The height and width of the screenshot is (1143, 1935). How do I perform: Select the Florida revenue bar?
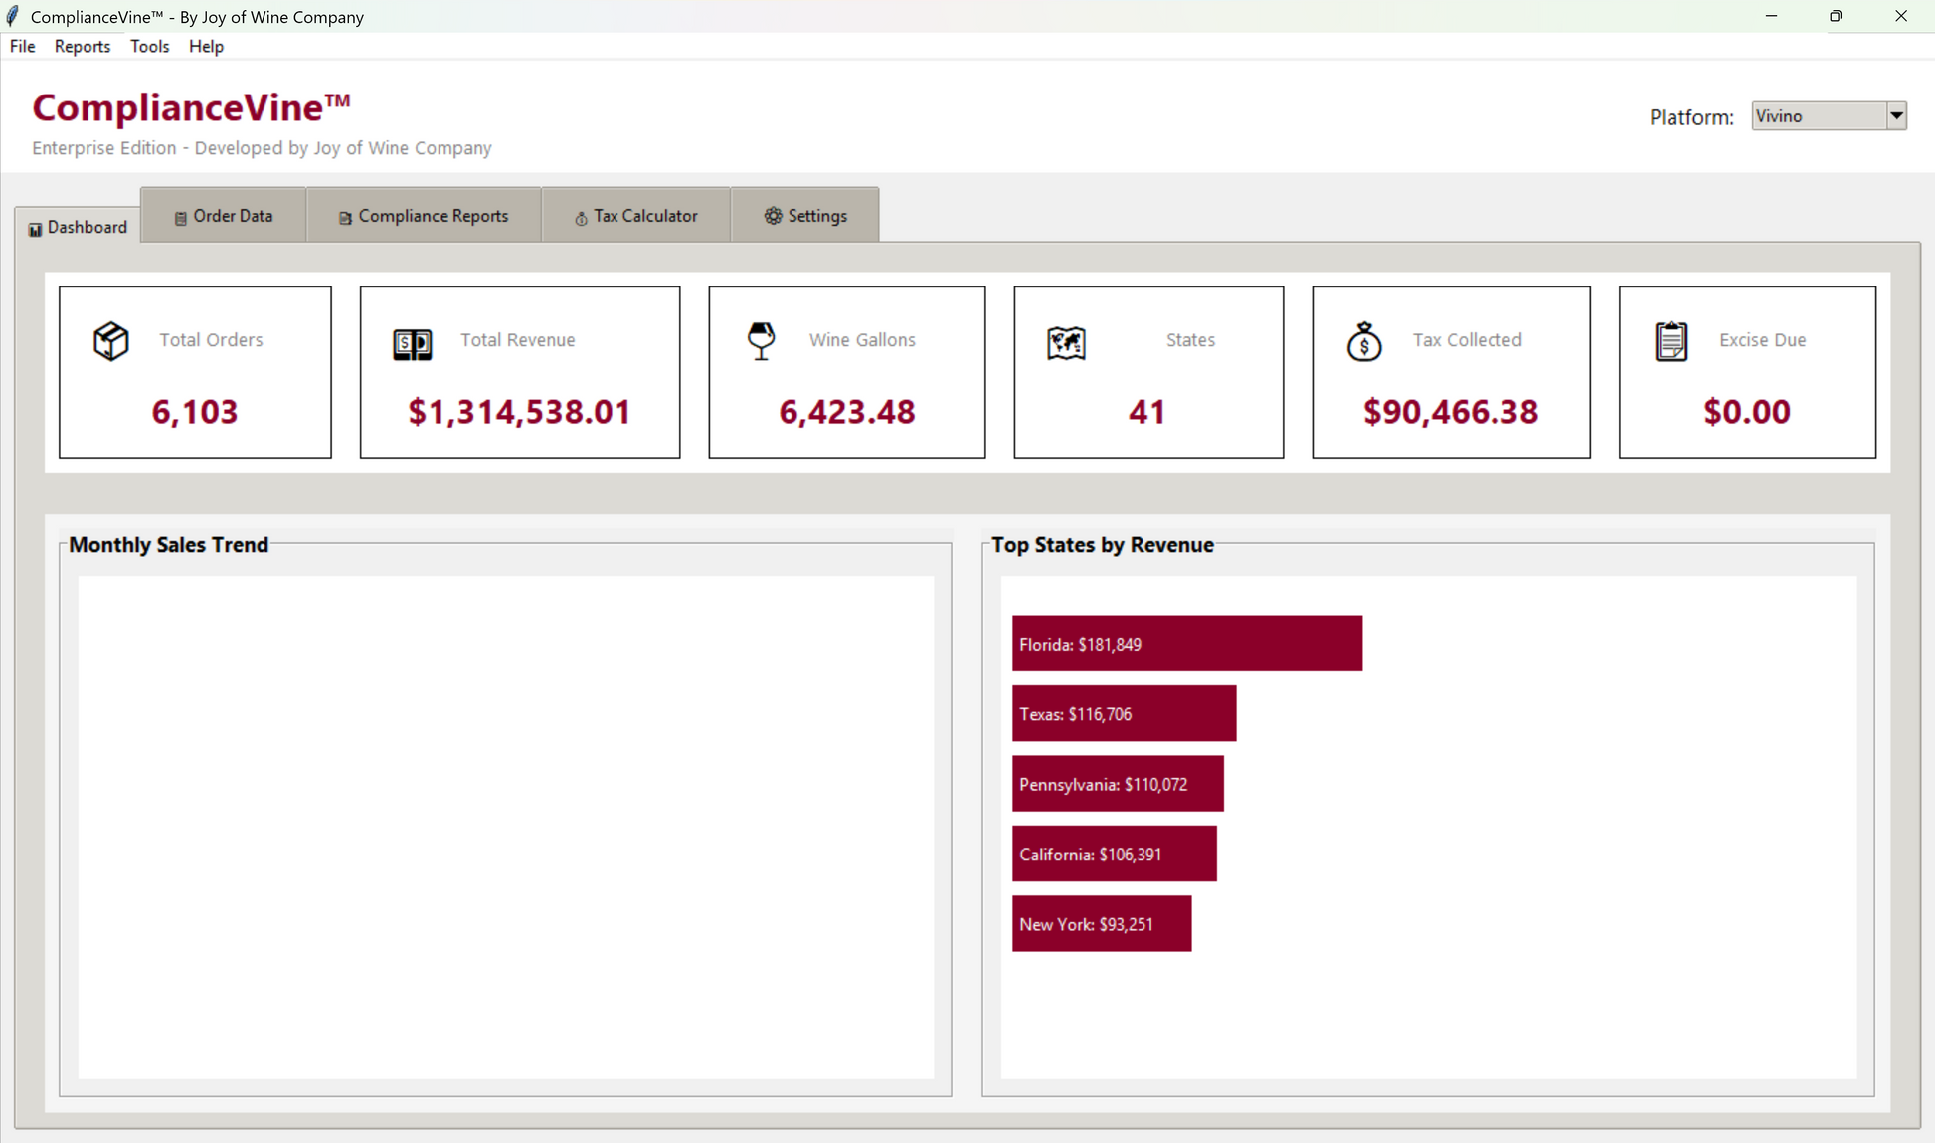pos(1187,644)
